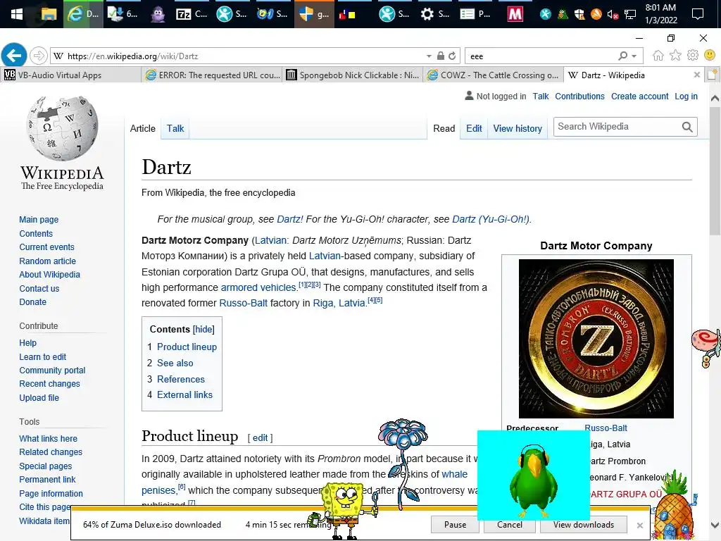Click the View downloads button

pyautogui.click(x=584, y=524)
